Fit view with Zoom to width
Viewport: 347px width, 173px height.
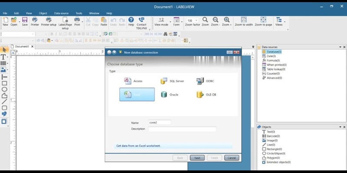(244, 21)
